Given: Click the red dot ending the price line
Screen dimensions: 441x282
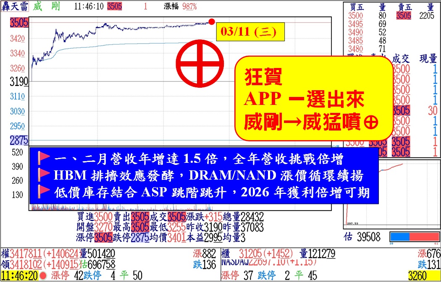Looking at the screenshot, I should click(212, 22).
